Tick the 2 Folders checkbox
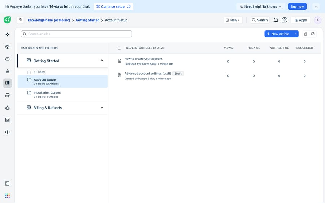Image resolution: width=325 pixels, height=203 pixels. pyautogui.click(x=29, y=72)
